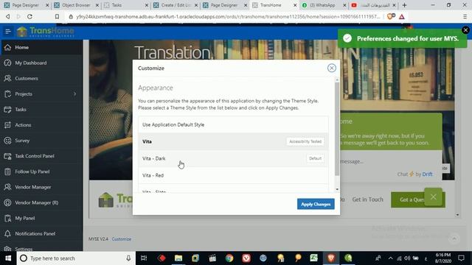Click the My Panel sidebar icon
The image size is (472, 265).
coord(7,218)
